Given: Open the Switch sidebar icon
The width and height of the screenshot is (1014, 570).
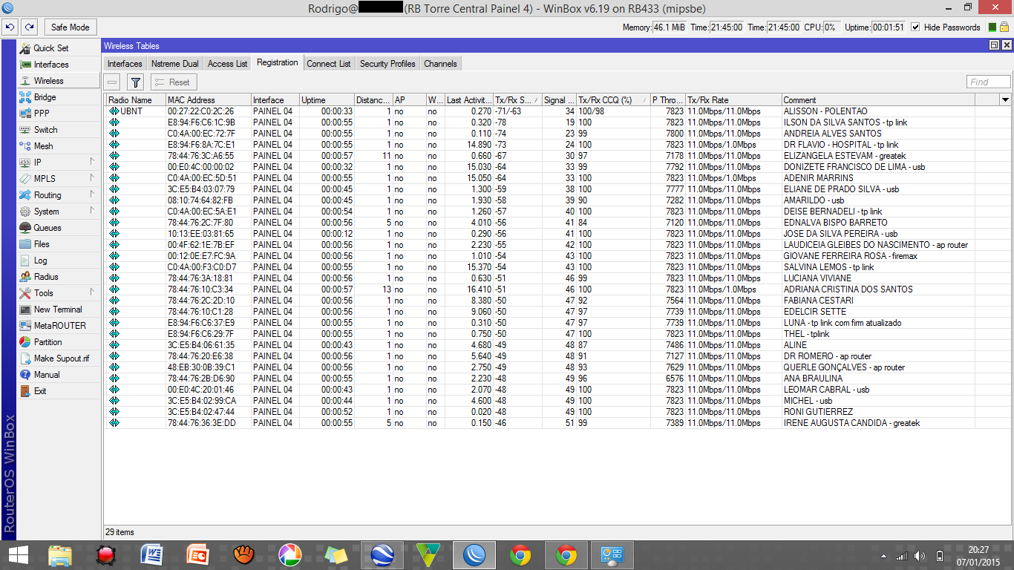Looking at the screenshot, I should (25, 130).
